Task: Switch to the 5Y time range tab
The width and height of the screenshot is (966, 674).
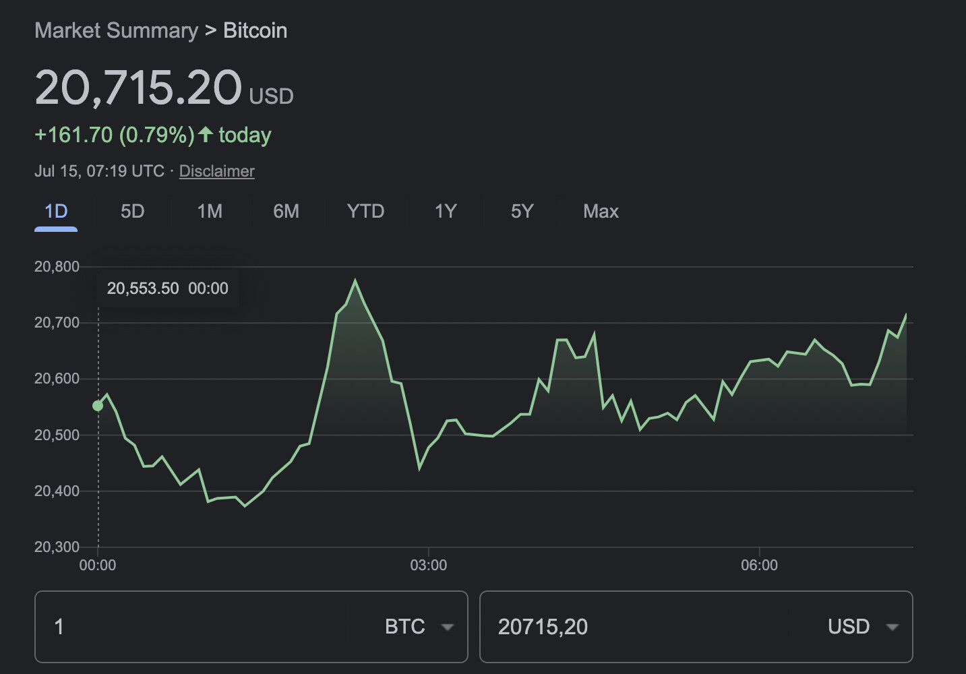Action: click(x=522, y=212)
